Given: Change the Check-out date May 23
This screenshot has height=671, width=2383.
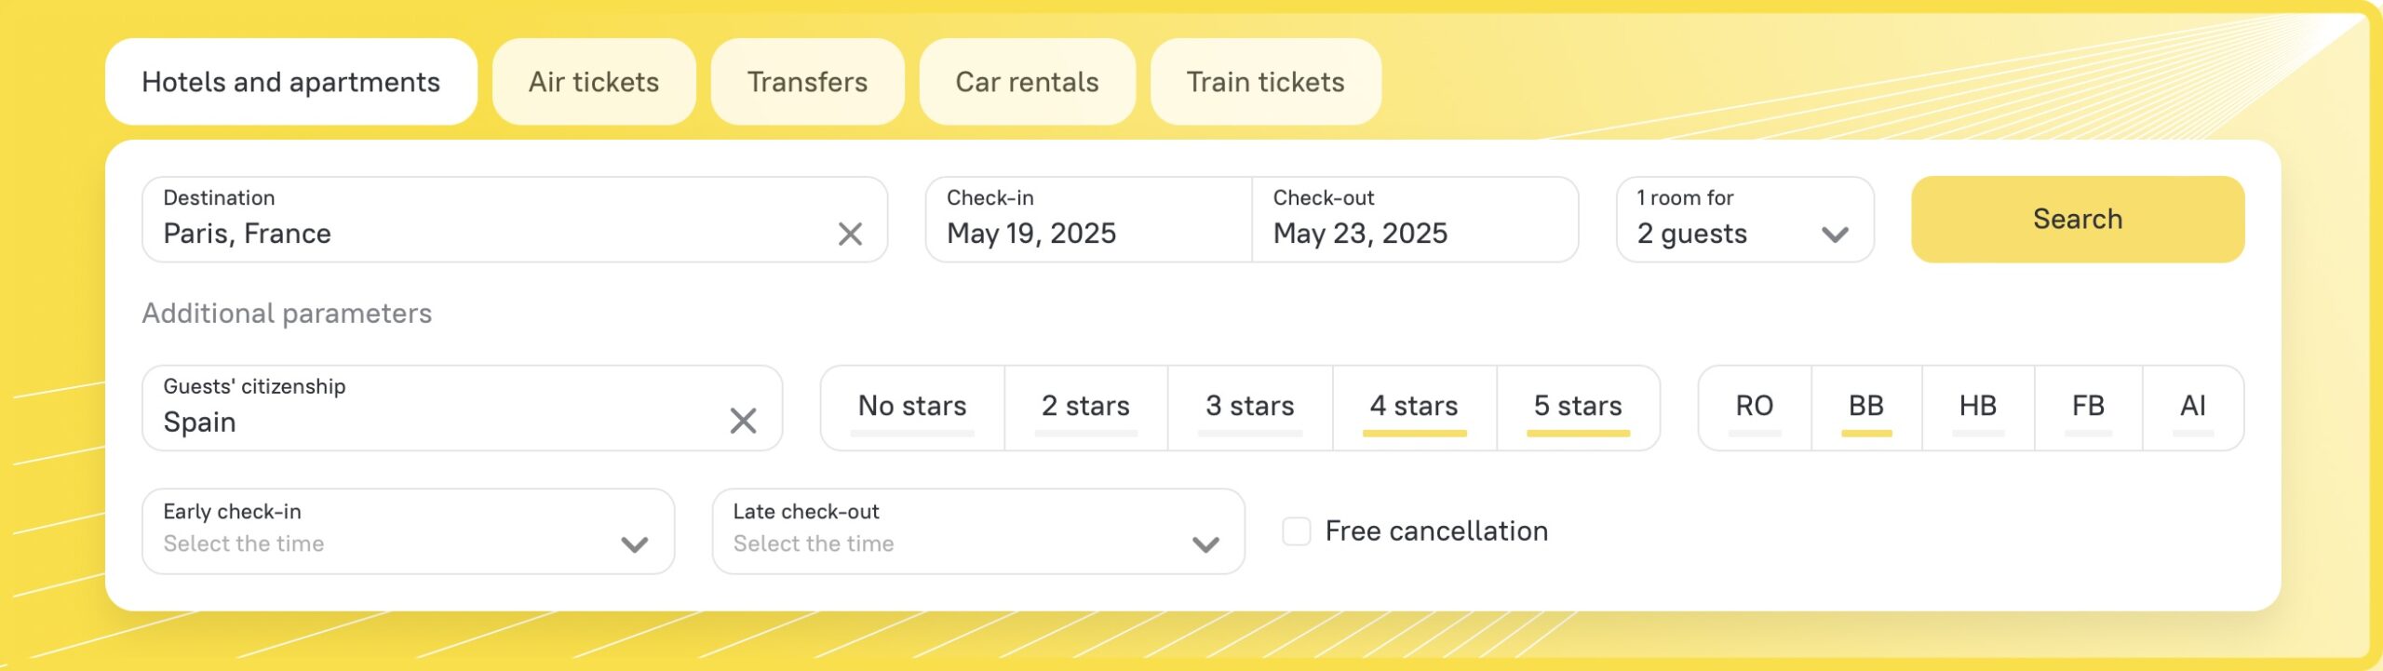Looking at the screenshot, I should pyautogui.click(x=1414, y=220).
